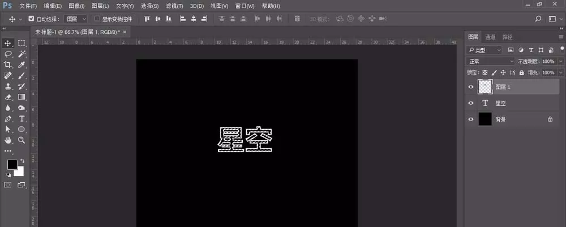Open the tool preset picker arrow
566x227 pixels.
(20, 19)
